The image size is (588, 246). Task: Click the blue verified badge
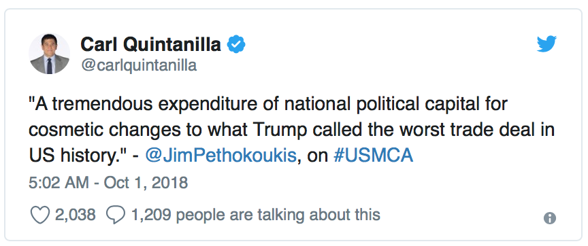pyautogui.click(x=236, y=44)
